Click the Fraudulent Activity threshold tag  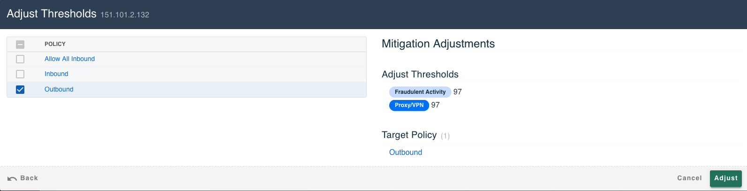point(420,92)
